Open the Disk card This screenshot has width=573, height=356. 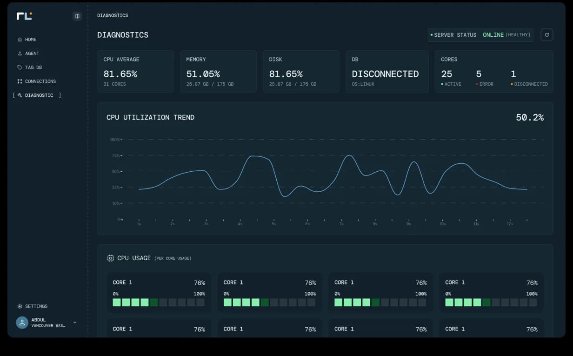coord(301,71)
